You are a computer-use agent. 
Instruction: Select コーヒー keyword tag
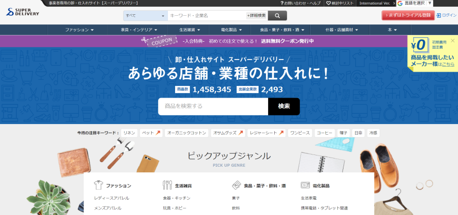tap(325, 133)
